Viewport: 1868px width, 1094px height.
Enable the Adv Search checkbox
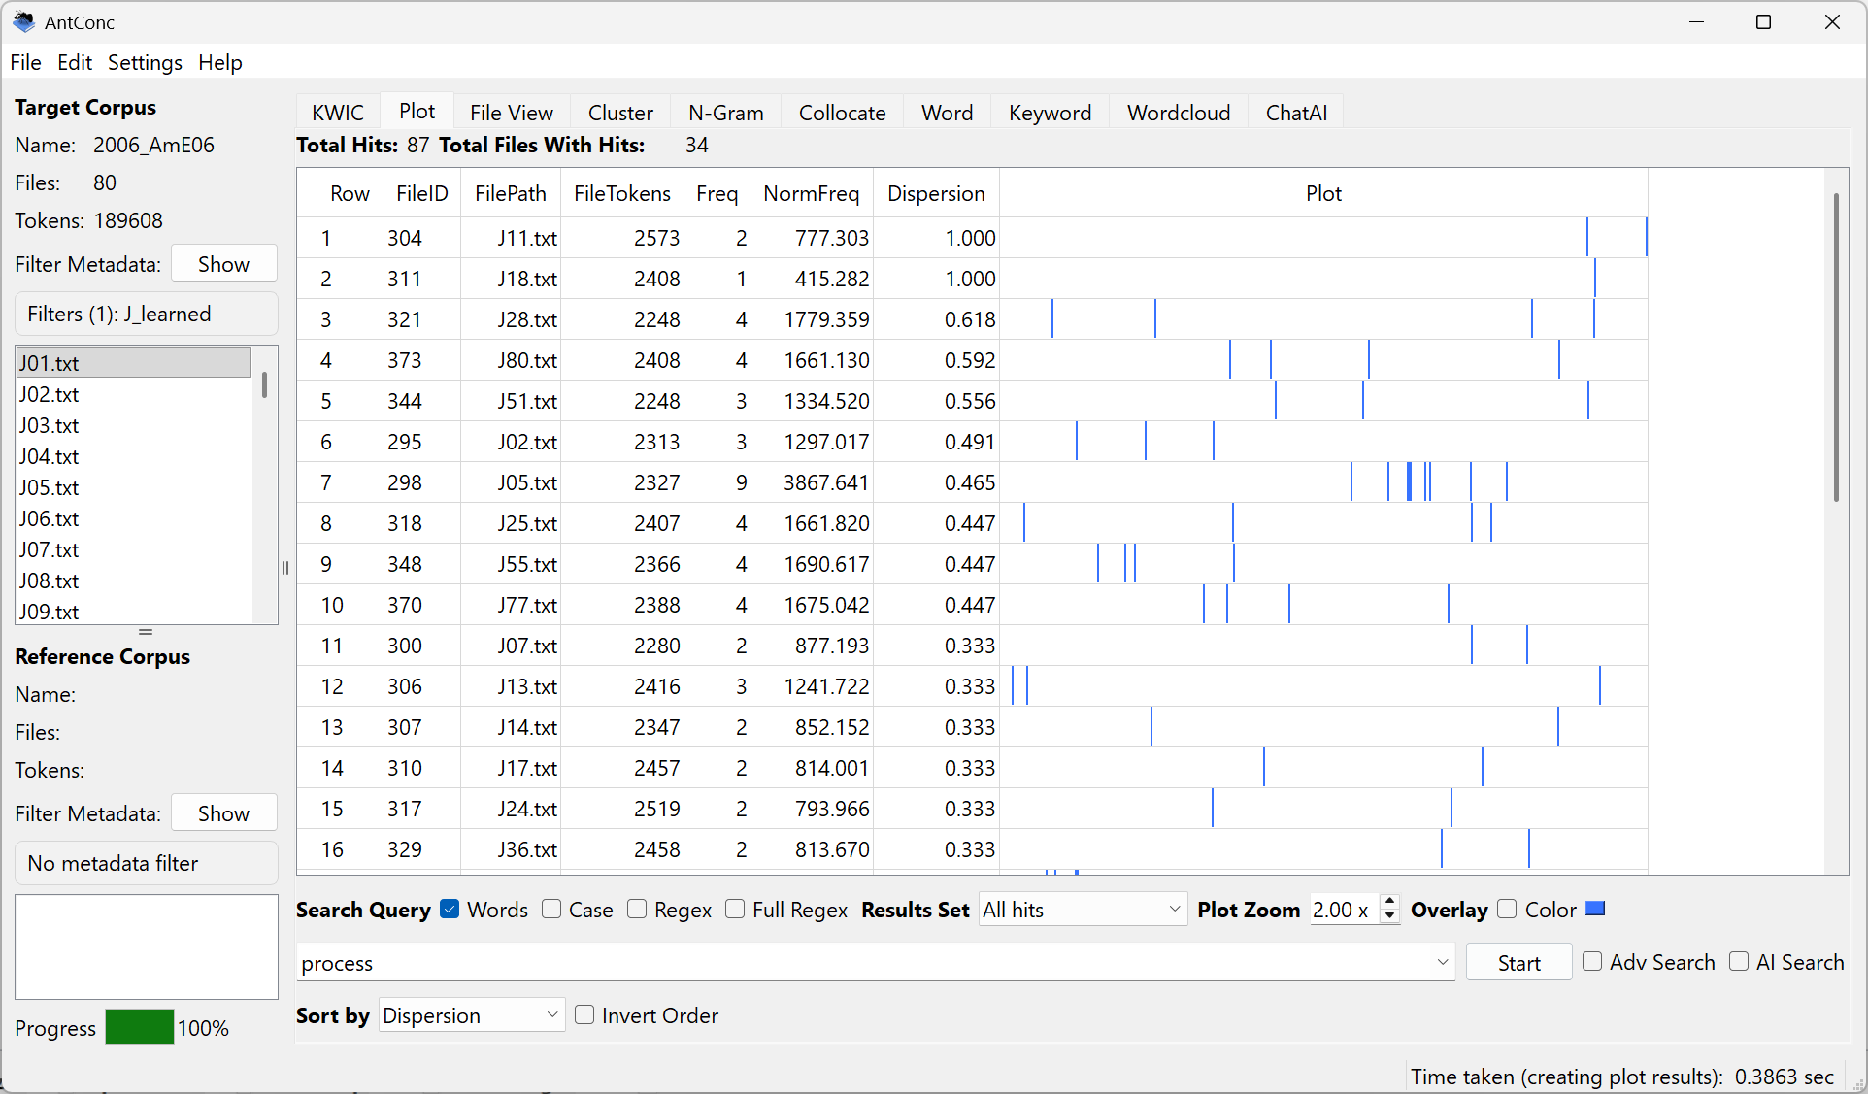coord(1592,961)
